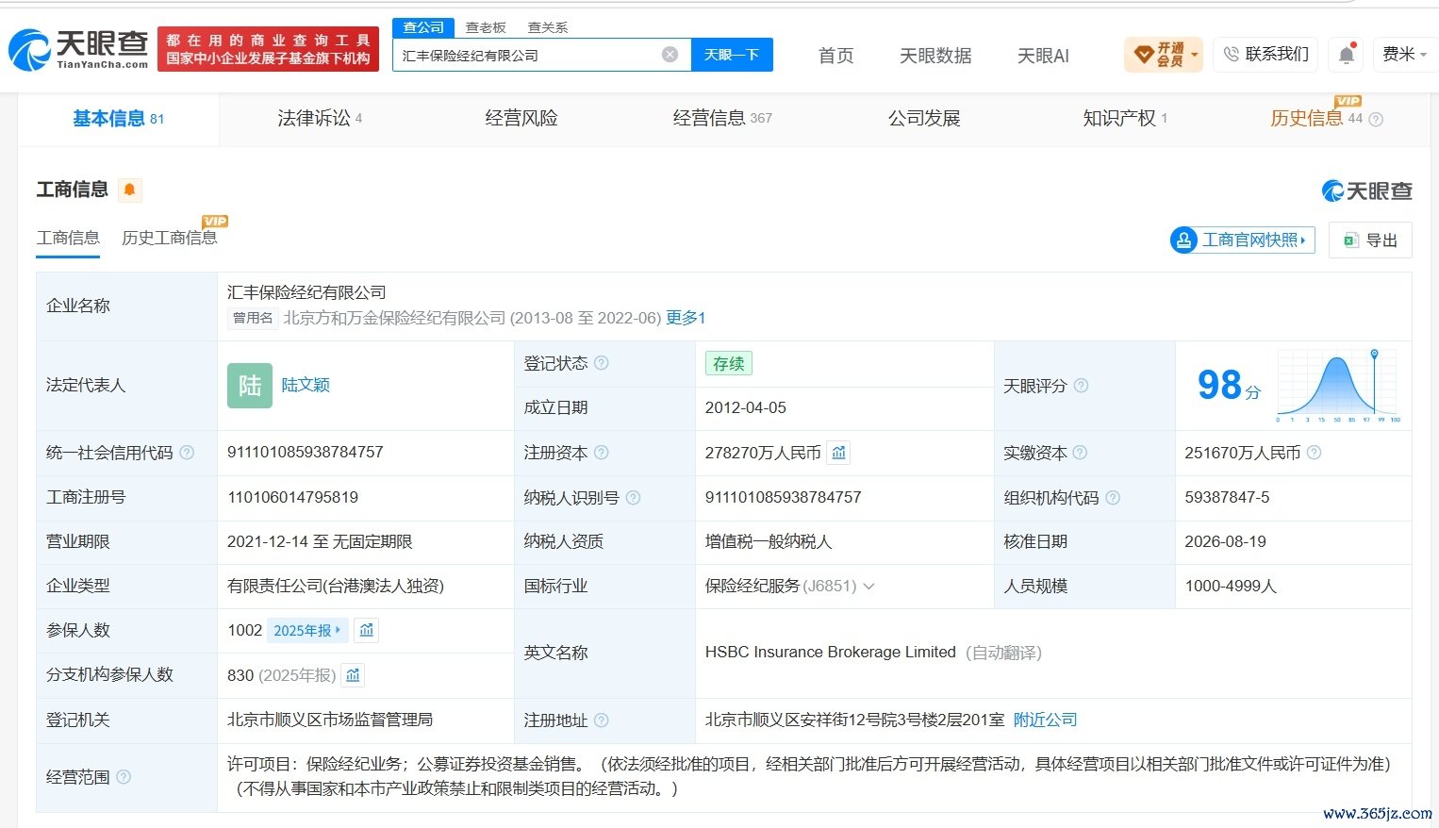Click help icon beside 登记状态
The width and height of the screenshot is (1439, 828).
(x=602, y=363)
